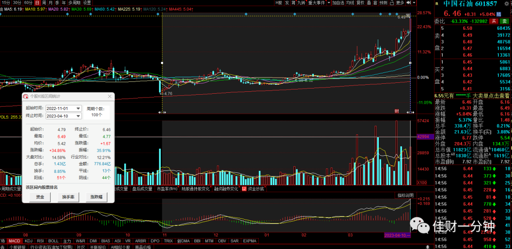
Task: Click the green 卖 sell icon
Action: pyautogui.click(x=504, y=21)
